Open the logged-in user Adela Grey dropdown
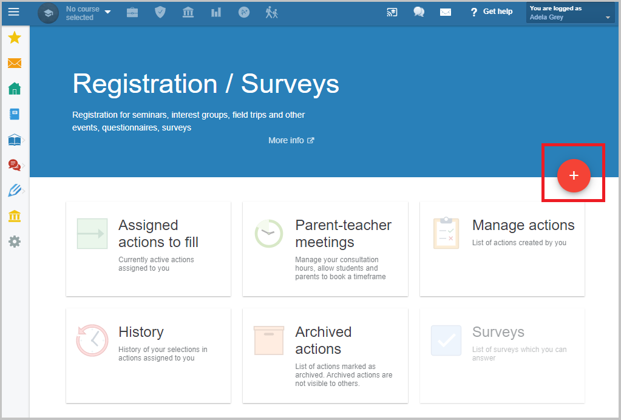The image size is (621, 420). pos(571,13)
